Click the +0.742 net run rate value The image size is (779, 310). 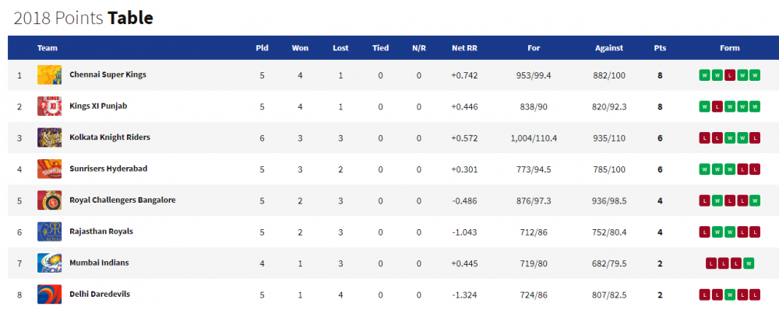464,76
